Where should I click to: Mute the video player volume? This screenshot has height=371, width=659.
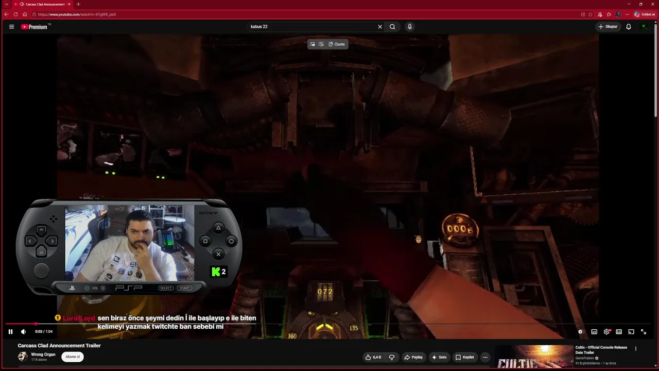tap(23, 332)
